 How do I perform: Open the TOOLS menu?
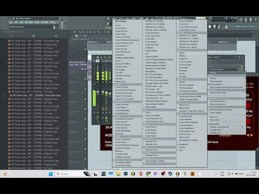(53, 22)
